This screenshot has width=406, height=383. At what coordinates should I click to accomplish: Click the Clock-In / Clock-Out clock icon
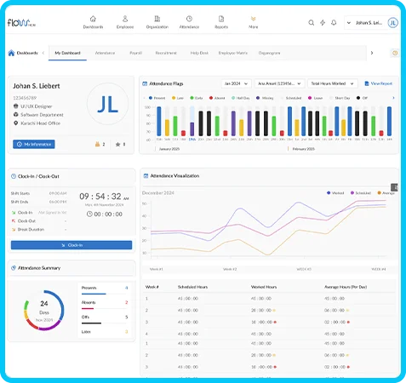[14, 176]
